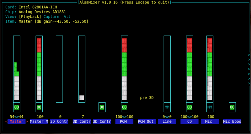Select the Playback view
The width and height of the screenshot is (251, 134).
30,17
